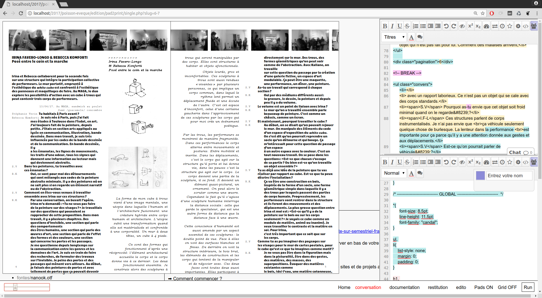The width and height of the screenshot is (542, 298).
Task: Click the comment bubbles icon beside Titres dropdown
Action: 420,37
